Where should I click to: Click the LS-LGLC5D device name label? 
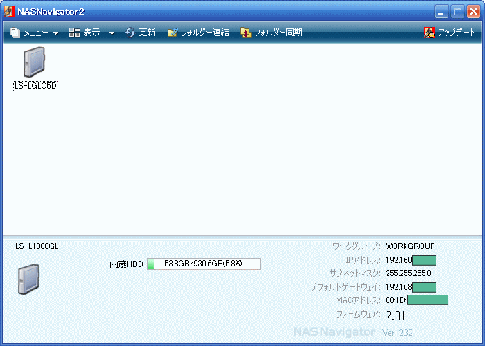[x=35, y=86]
